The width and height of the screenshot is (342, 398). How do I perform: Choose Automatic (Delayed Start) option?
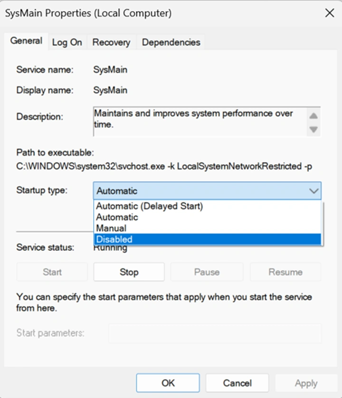pos(149,206)
